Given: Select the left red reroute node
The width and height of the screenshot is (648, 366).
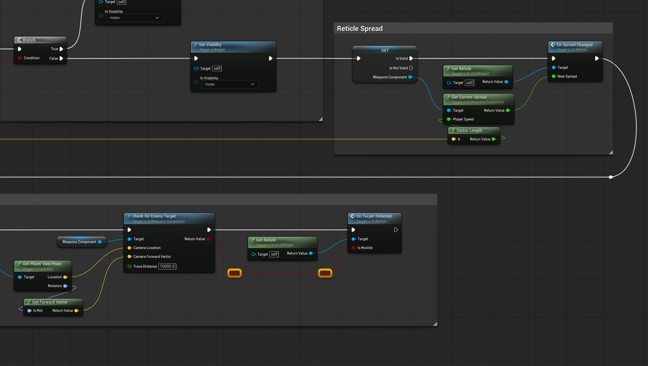Looking at the screenshot, I should (x=235, y=273).
